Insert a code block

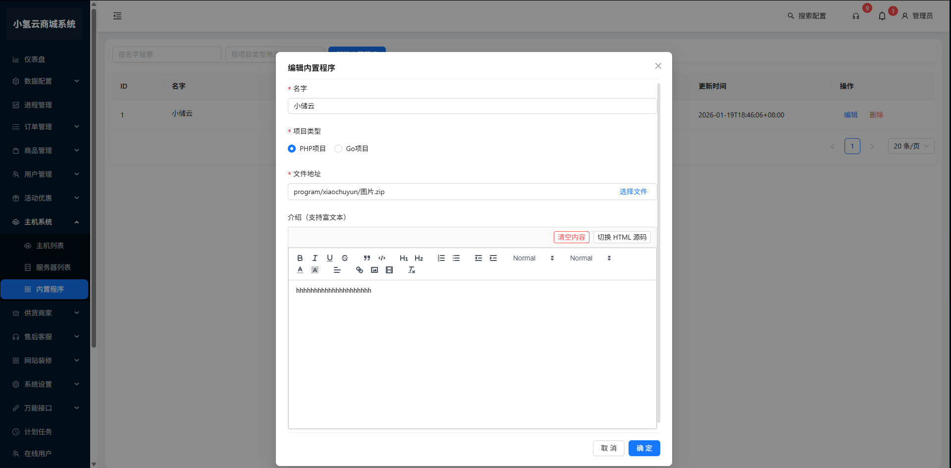(382, 258)
